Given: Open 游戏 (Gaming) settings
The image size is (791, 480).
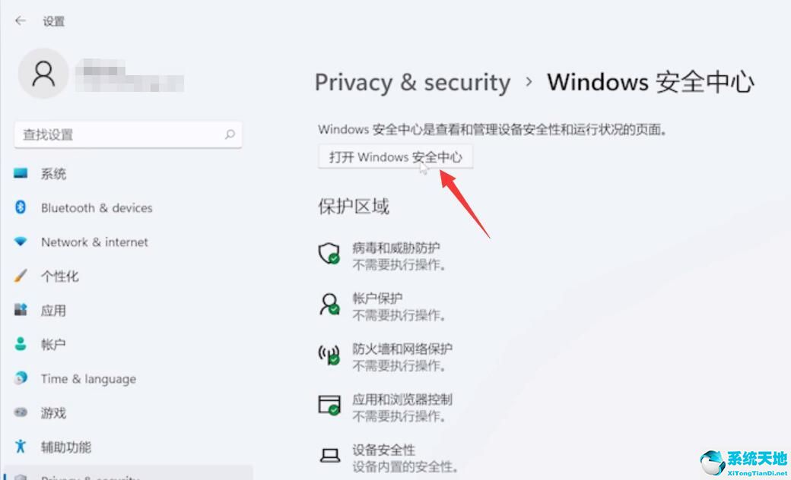Looking at the screenshot, I should [21, 412].
